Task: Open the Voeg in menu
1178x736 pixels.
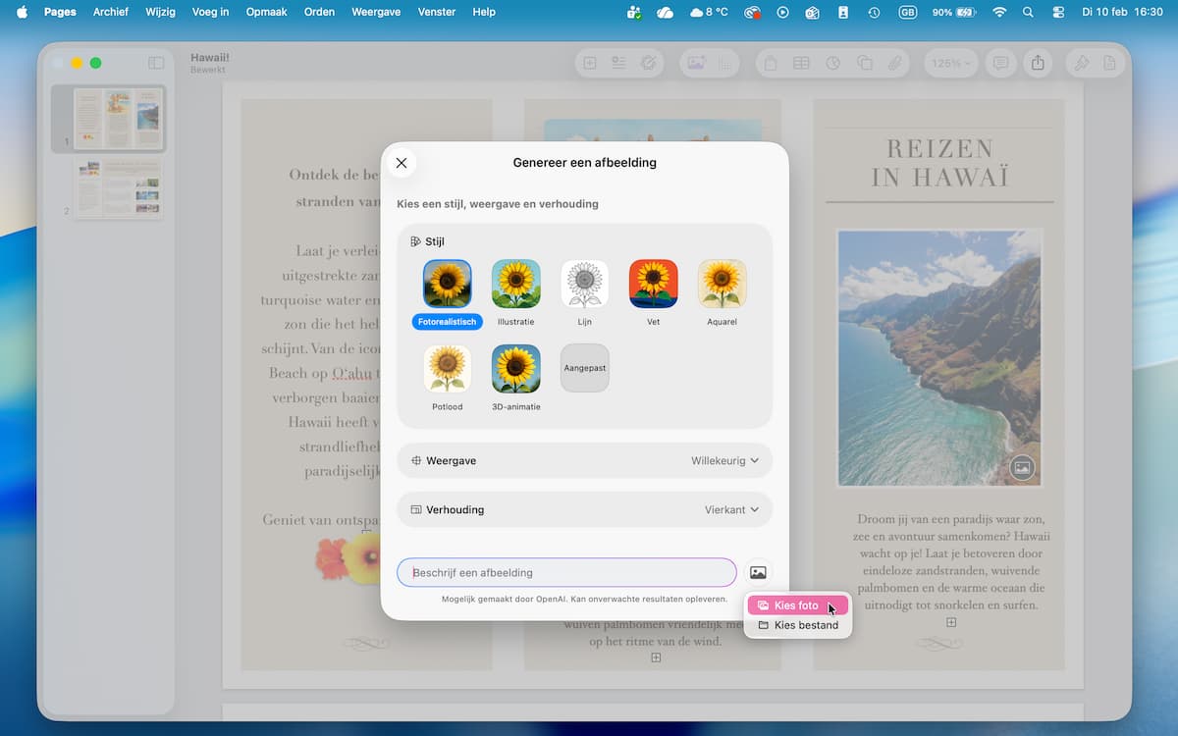Action: click(210, 12)
